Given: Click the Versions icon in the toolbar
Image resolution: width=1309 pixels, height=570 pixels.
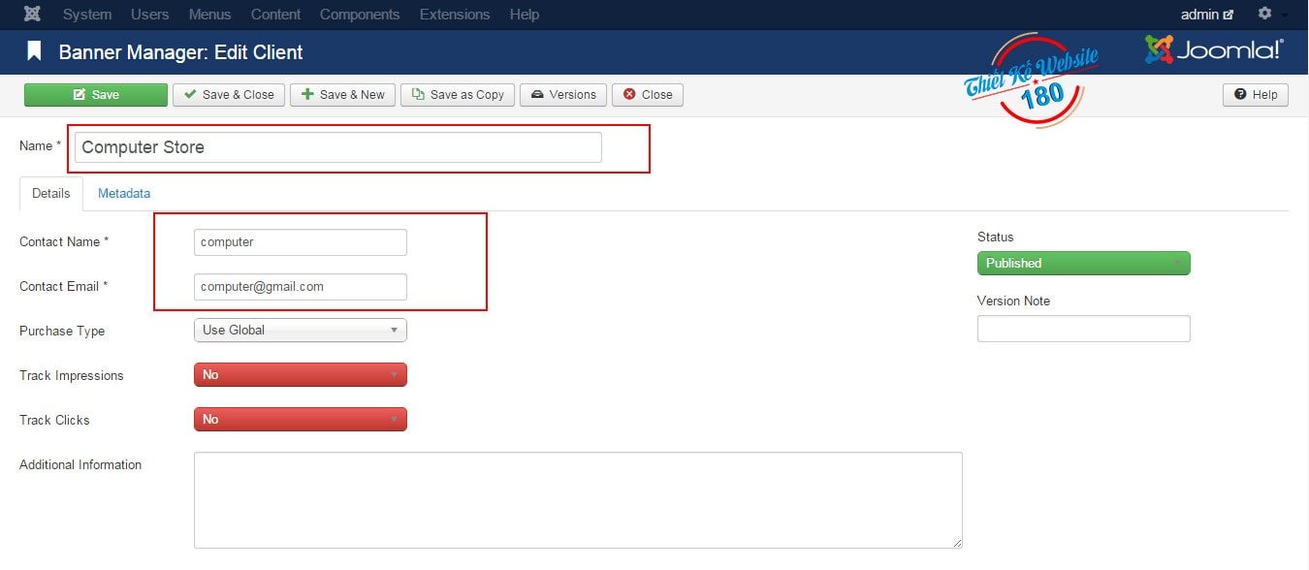Looking at the screenshot, I should pos(534,94).
